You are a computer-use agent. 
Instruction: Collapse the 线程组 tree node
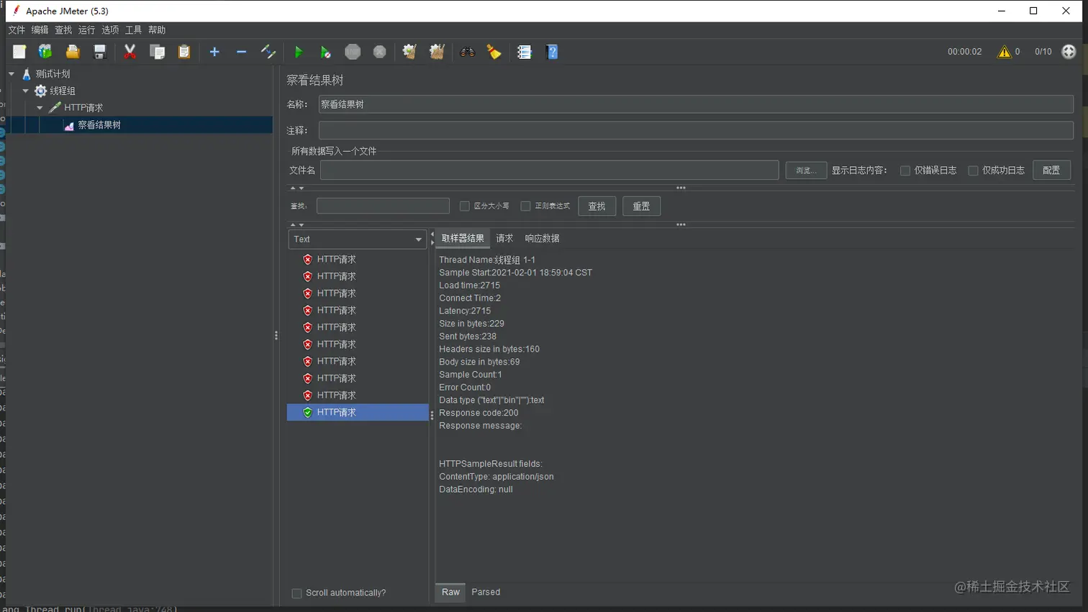click(26, 91)
